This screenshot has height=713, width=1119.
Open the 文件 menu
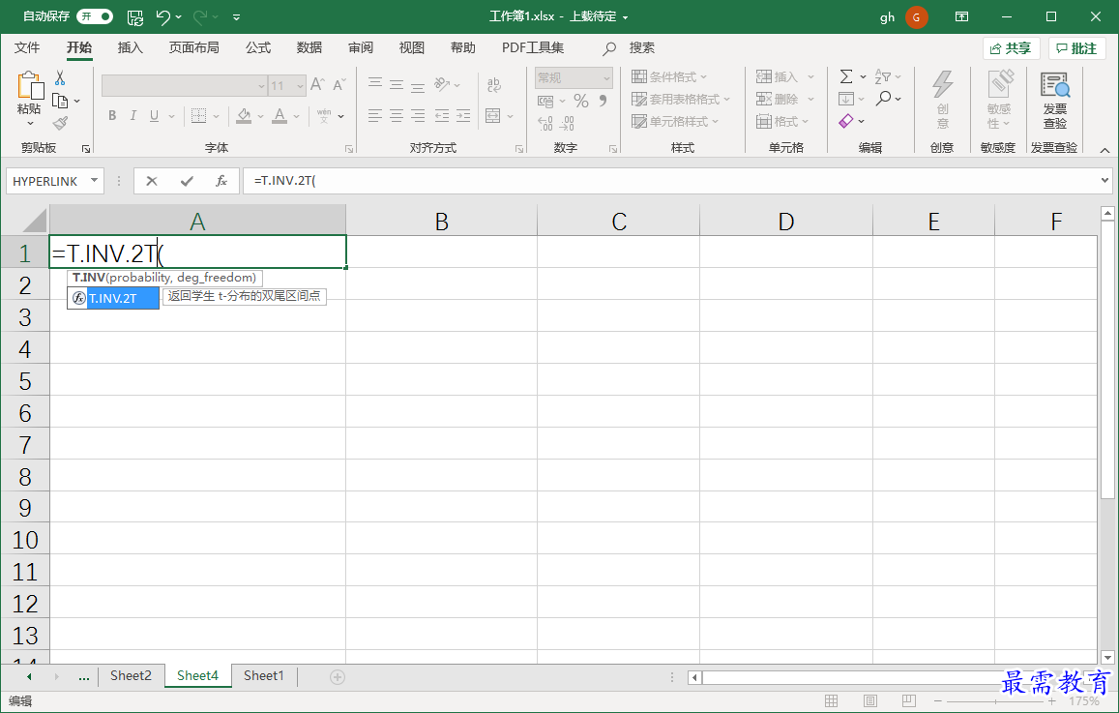click(x=27, y=47)
